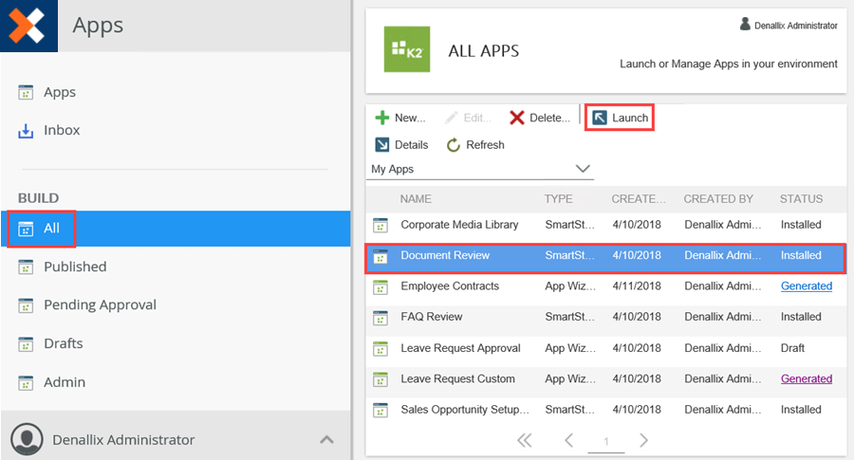
Task: Click the Drafts item icon
Action: [26, 344]
